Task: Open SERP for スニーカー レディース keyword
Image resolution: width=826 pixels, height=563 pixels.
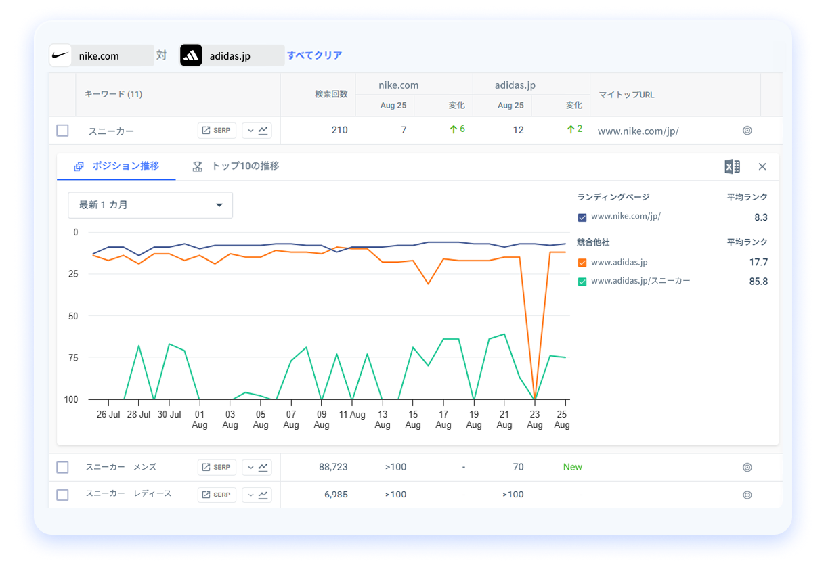Action: [x=217, y=495]
